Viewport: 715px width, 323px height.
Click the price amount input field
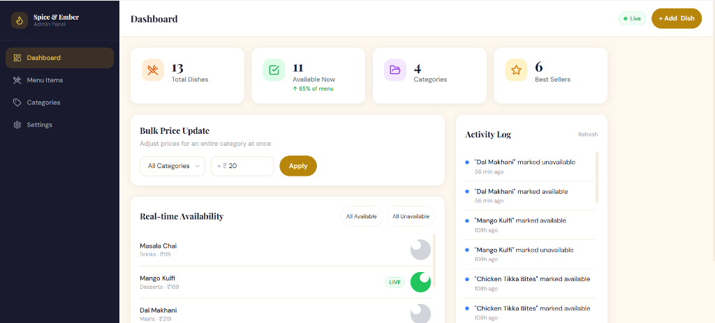(242, 166)
